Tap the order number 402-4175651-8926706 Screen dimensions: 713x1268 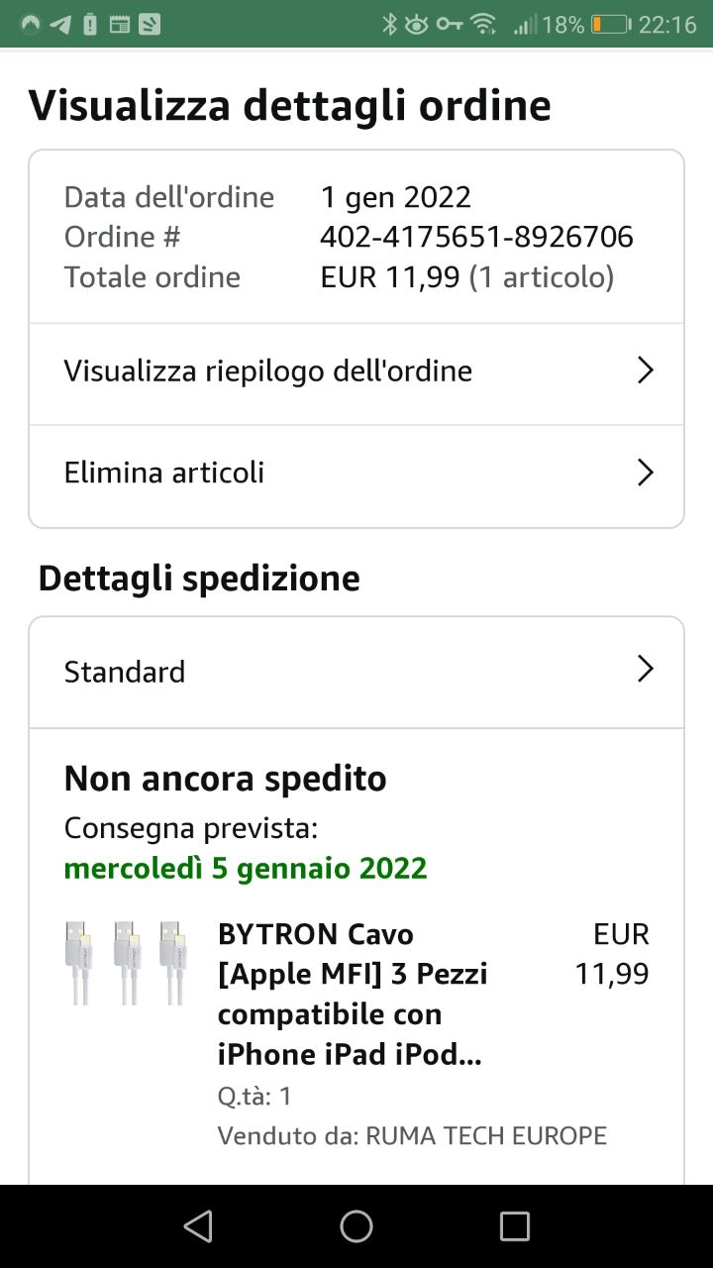pyautogui.click(x=476, y=237)
